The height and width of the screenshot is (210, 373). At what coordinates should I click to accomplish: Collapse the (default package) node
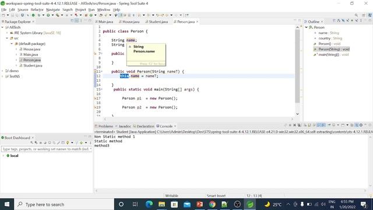(12, 44)
